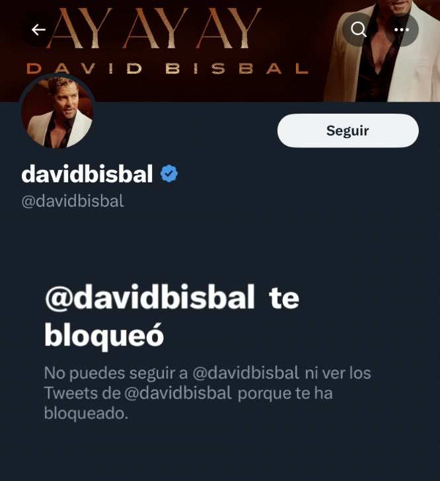440x481 pixels.
Task: Select the gray @davidbisbal handle under name
Action: coord(73,202)
